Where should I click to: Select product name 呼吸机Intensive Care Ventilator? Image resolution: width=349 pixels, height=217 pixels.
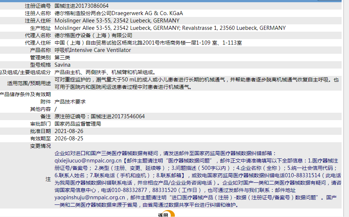[93, 50]
